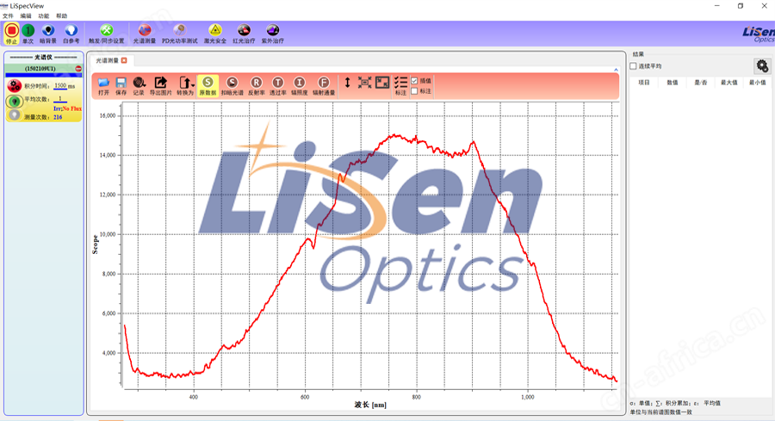The image size is (775, 421).
Task: Open PD光功率测试 power test
Action: click(x=180, y=34)
